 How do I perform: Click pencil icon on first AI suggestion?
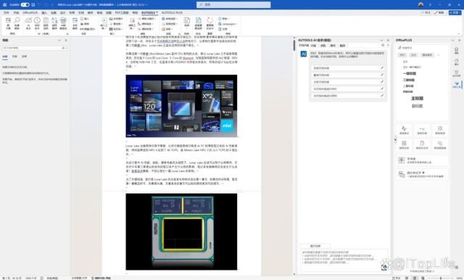382,68
